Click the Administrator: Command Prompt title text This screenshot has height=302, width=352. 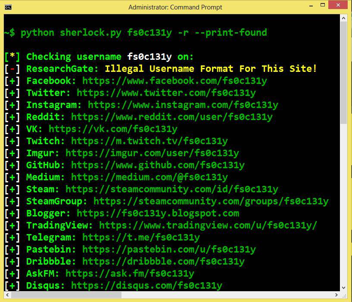[x=175, y=7]
